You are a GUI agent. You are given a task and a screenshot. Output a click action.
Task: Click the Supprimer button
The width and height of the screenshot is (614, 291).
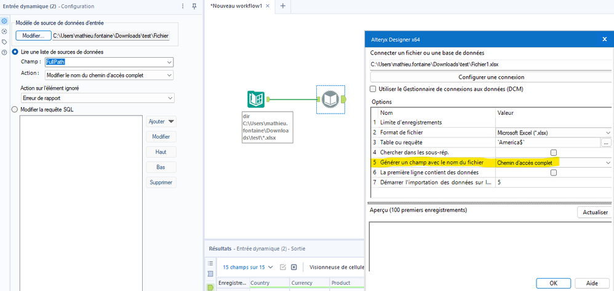tap(161, 182)
